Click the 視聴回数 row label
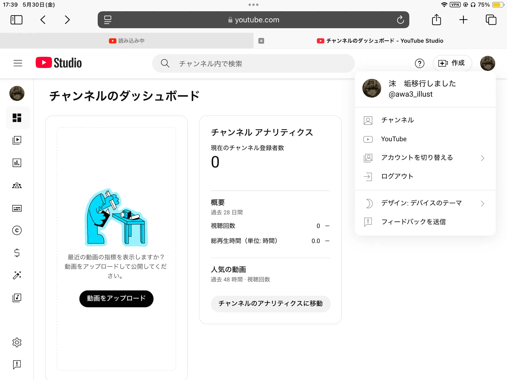Screen dimensions: 507x380 click(x=223, y=226)
